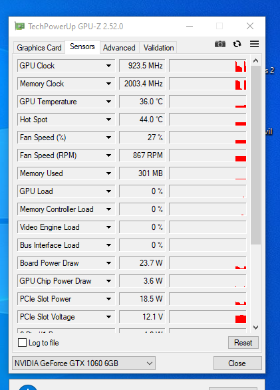
Task: Click the 36.0 °C temperature value
Action: point(142,102)
